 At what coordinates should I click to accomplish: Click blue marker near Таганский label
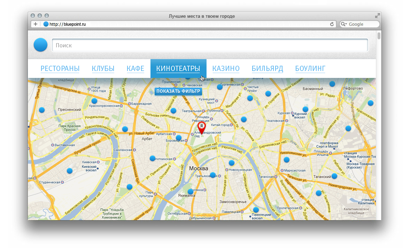coord(334,176)
